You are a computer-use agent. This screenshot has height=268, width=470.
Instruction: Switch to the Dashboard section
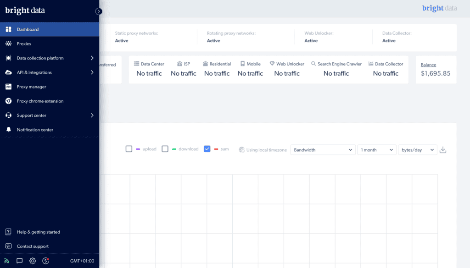tap(27, 29)
